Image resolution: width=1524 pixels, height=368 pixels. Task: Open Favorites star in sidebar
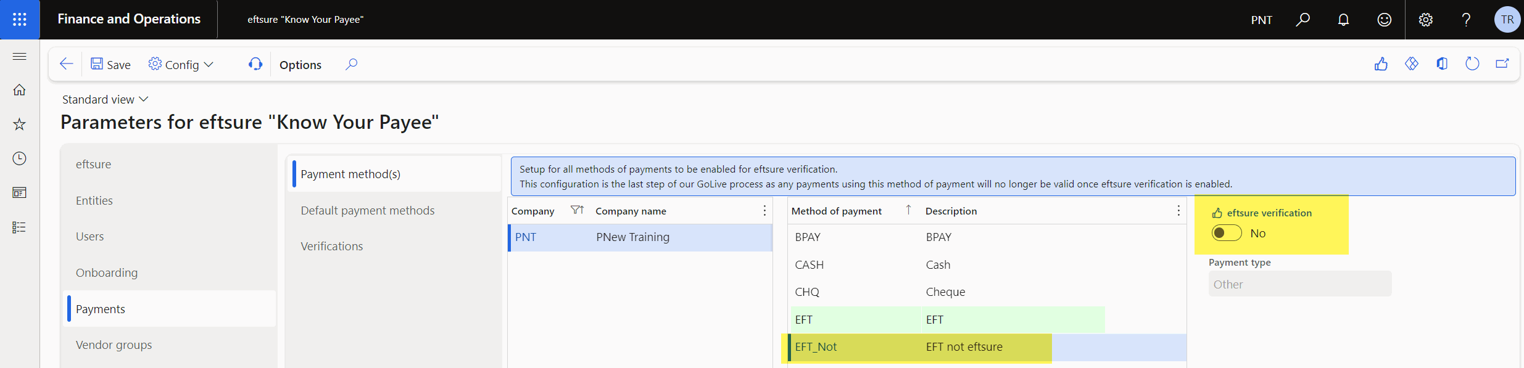[20, 124]
